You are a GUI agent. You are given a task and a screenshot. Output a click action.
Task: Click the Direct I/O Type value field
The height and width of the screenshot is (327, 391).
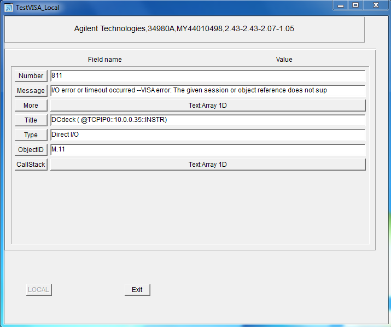(207, 135)
